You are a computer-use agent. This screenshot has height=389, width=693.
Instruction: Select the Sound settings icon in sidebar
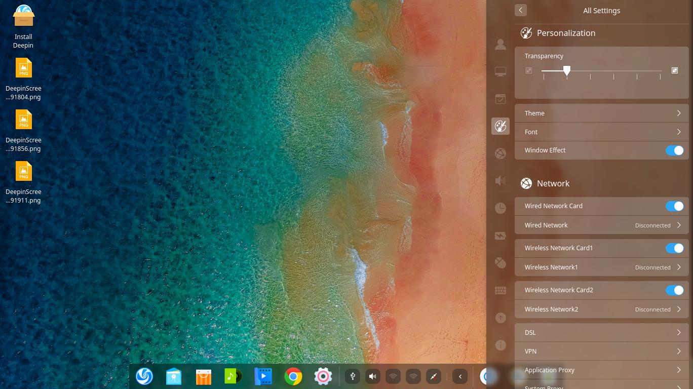pyautogui.click(x=500, y=181)
